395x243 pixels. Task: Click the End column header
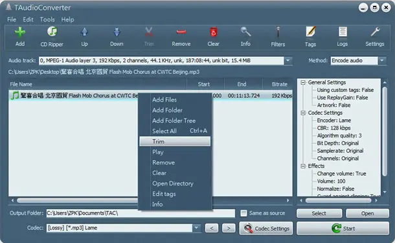(x=243, y=84)
